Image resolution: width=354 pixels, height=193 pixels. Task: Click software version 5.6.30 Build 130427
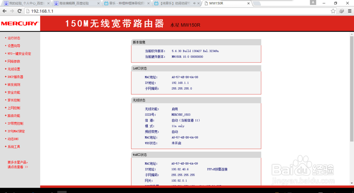click(195, 51)
